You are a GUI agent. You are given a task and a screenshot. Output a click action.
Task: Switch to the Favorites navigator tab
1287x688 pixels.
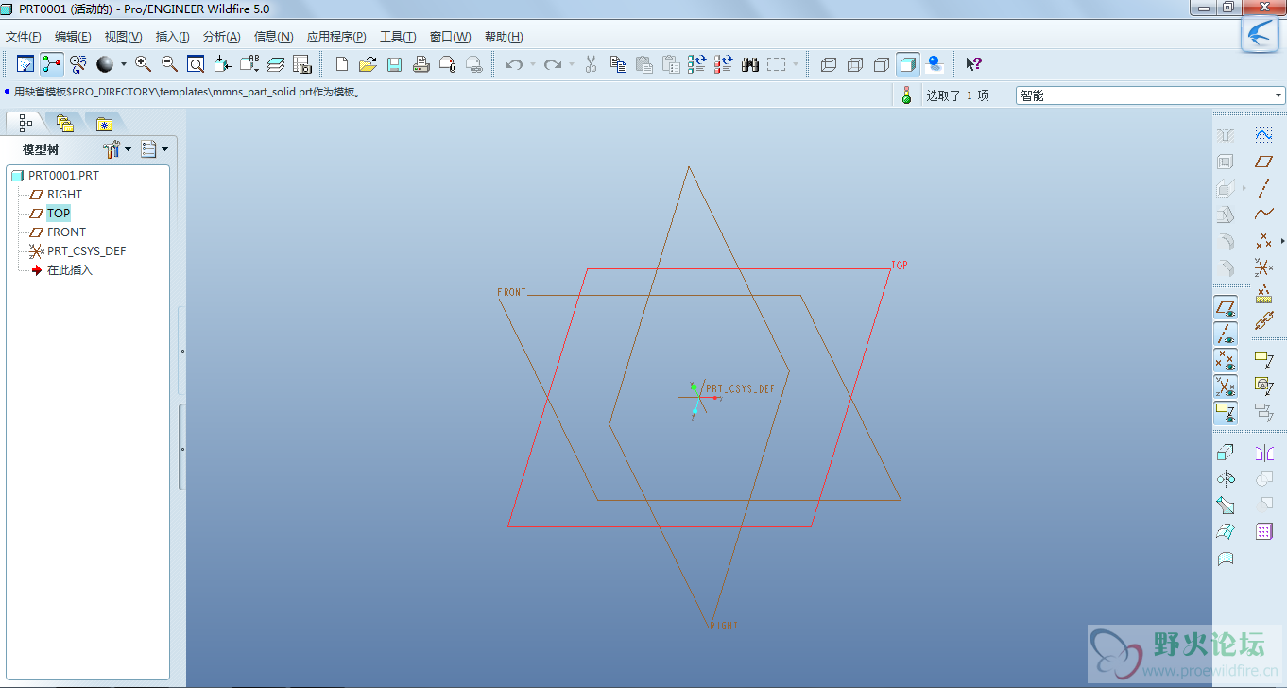click(103, 123)
